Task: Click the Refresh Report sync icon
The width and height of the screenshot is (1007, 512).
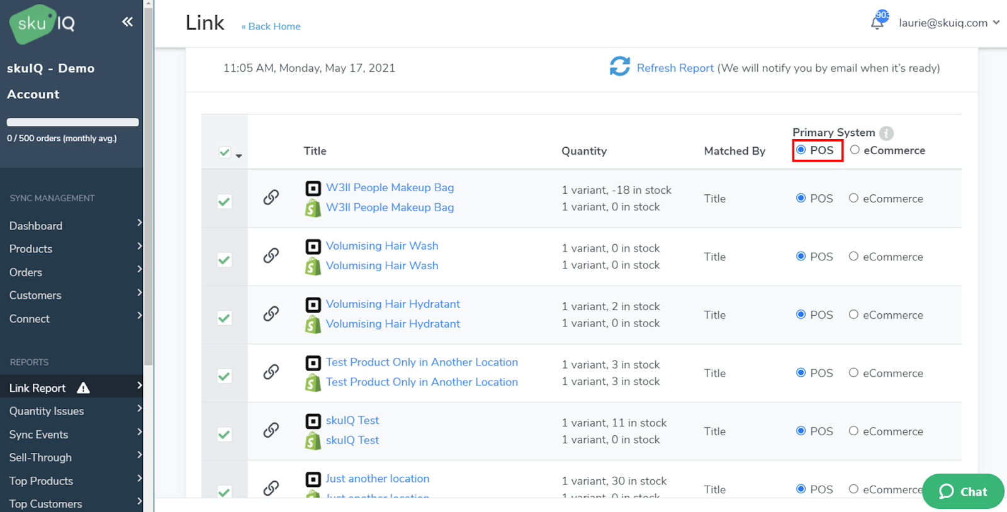Action: tap(619, 67)
